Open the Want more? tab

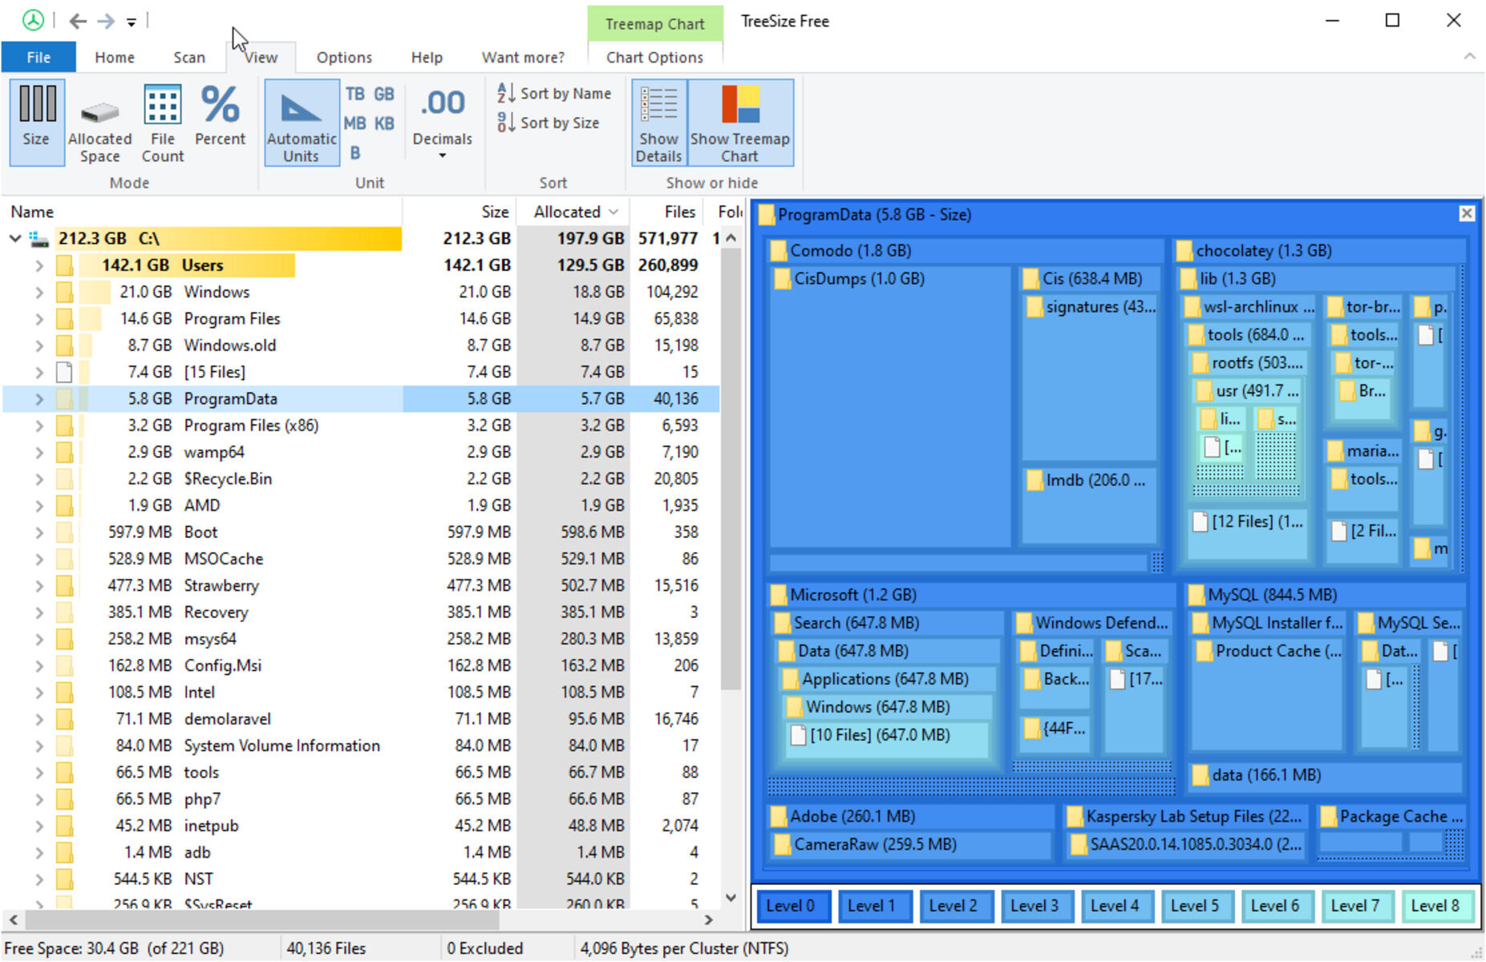(x=523, y=57)
